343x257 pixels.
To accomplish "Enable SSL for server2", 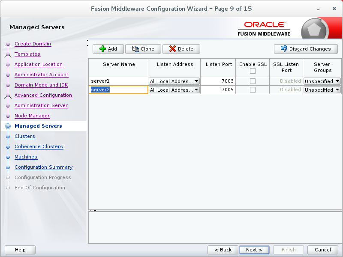I will pos(253,90).
